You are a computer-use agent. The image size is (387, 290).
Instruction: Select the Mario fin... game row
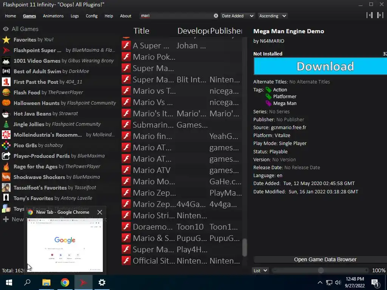(182, 136)
